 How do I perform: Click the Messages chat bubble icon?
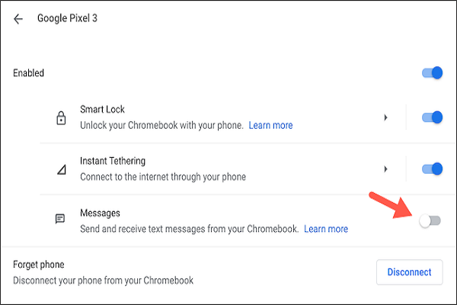[60, 219]
